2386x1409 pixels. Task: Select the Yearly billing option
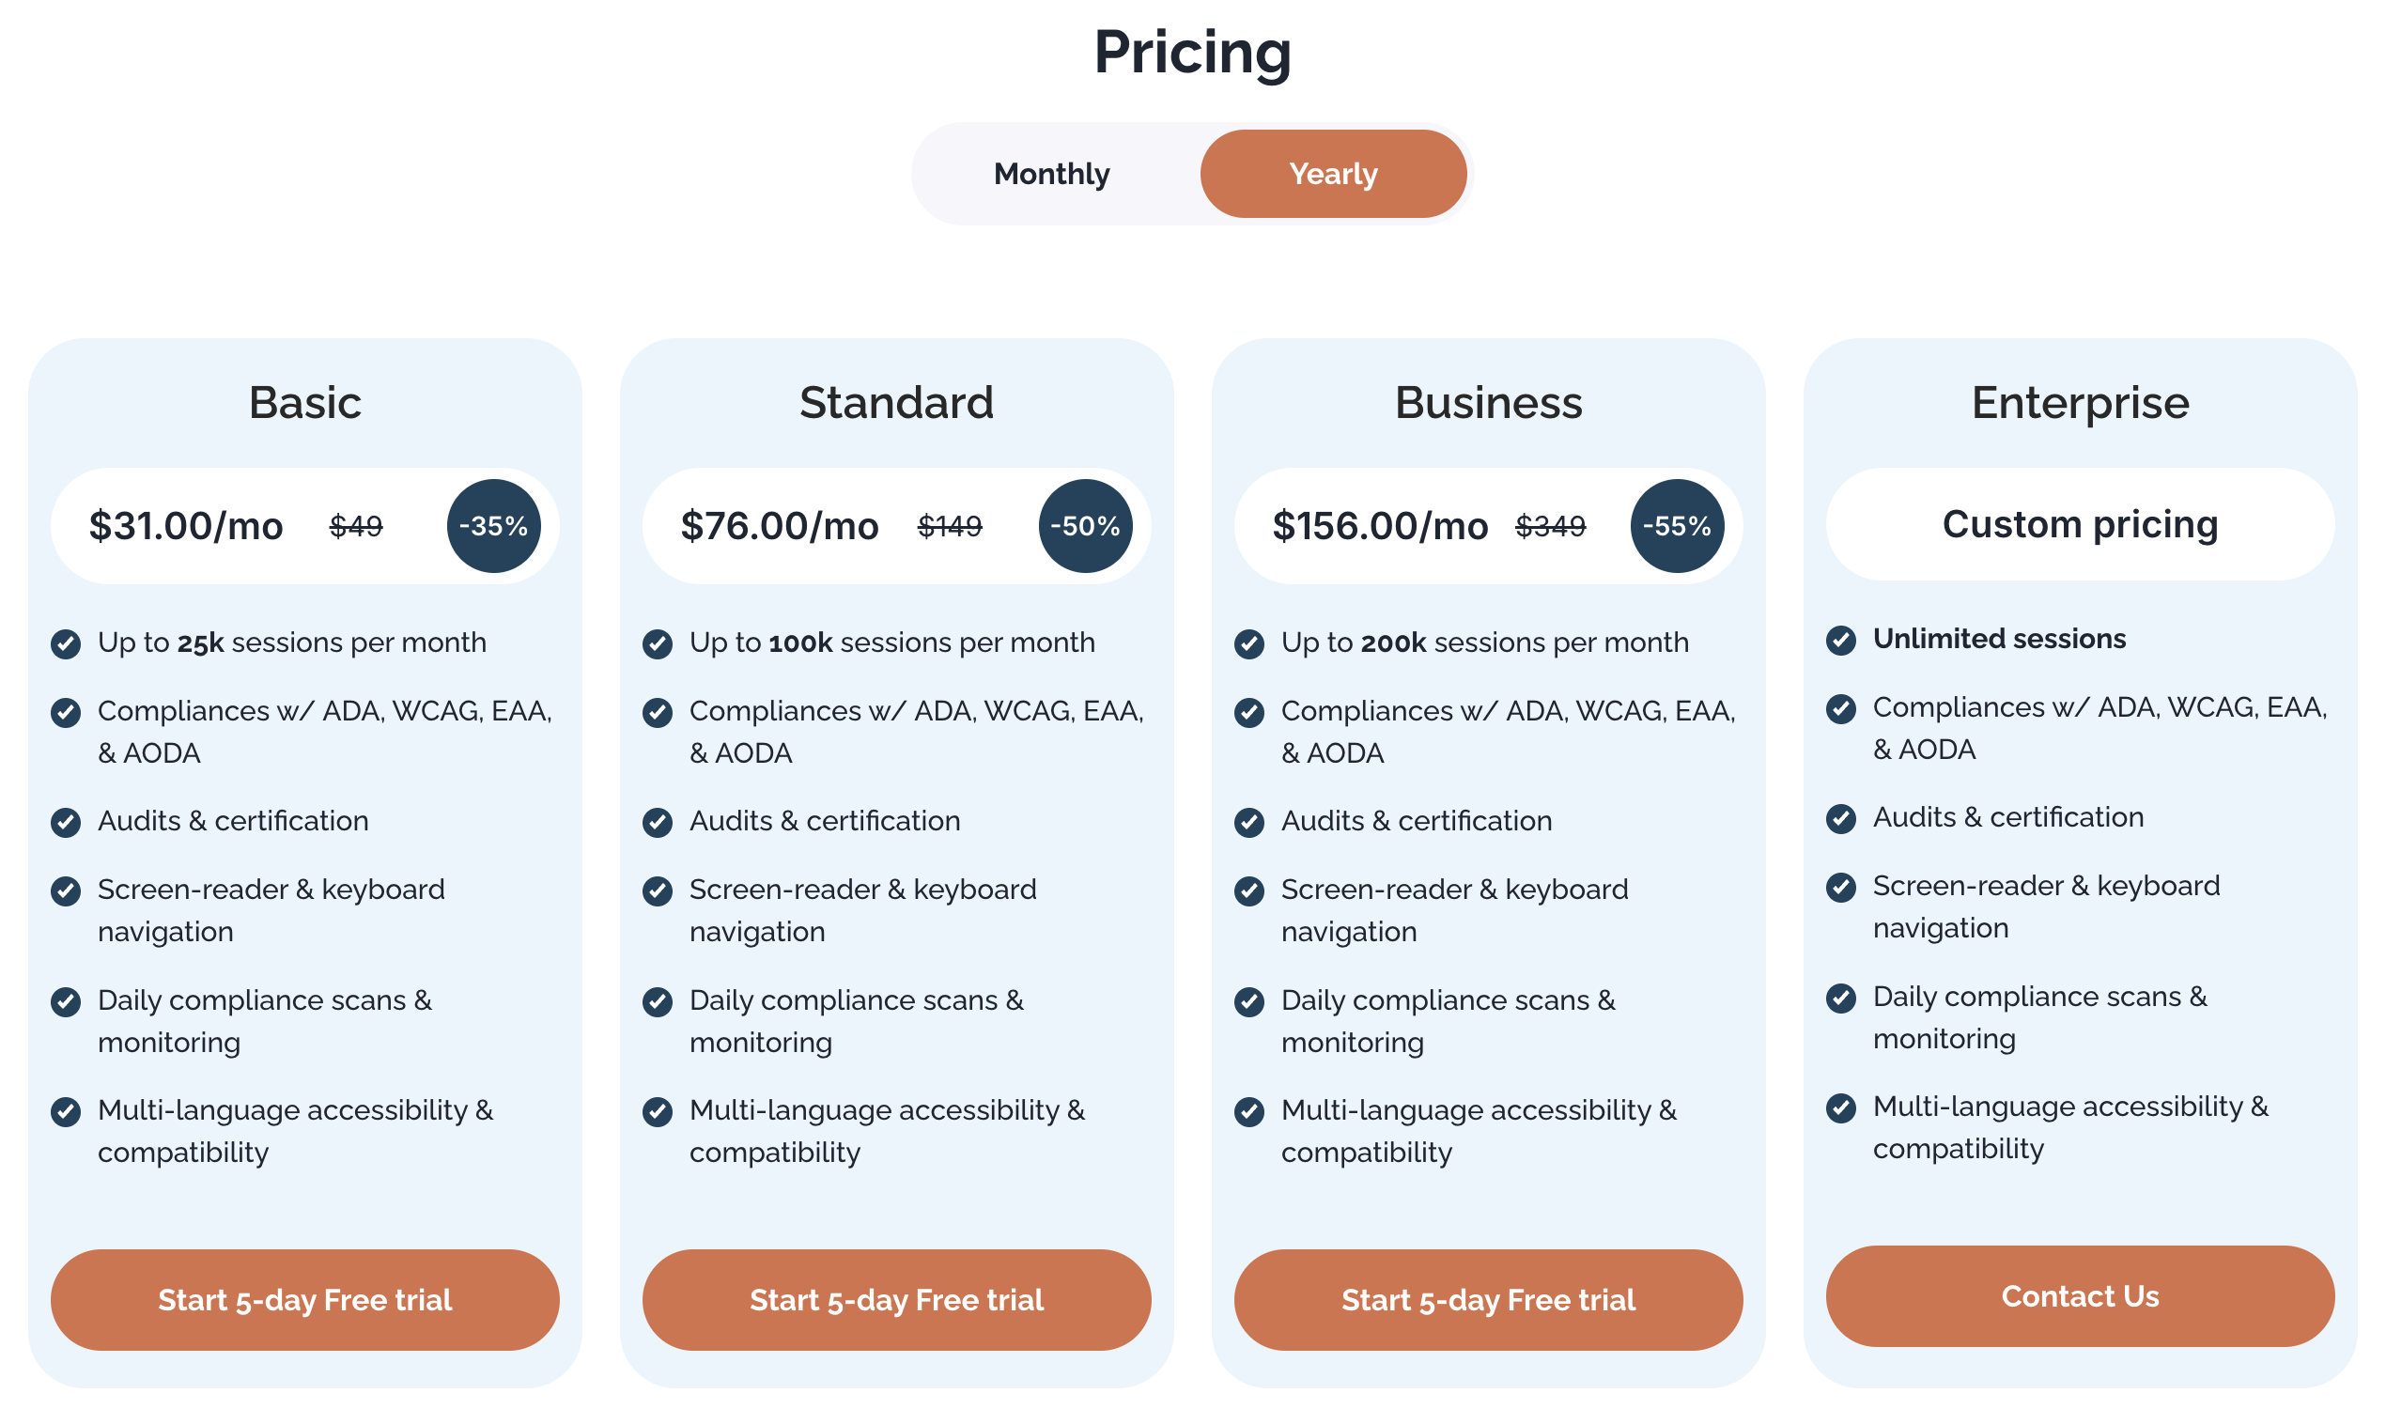[1332, 174]
